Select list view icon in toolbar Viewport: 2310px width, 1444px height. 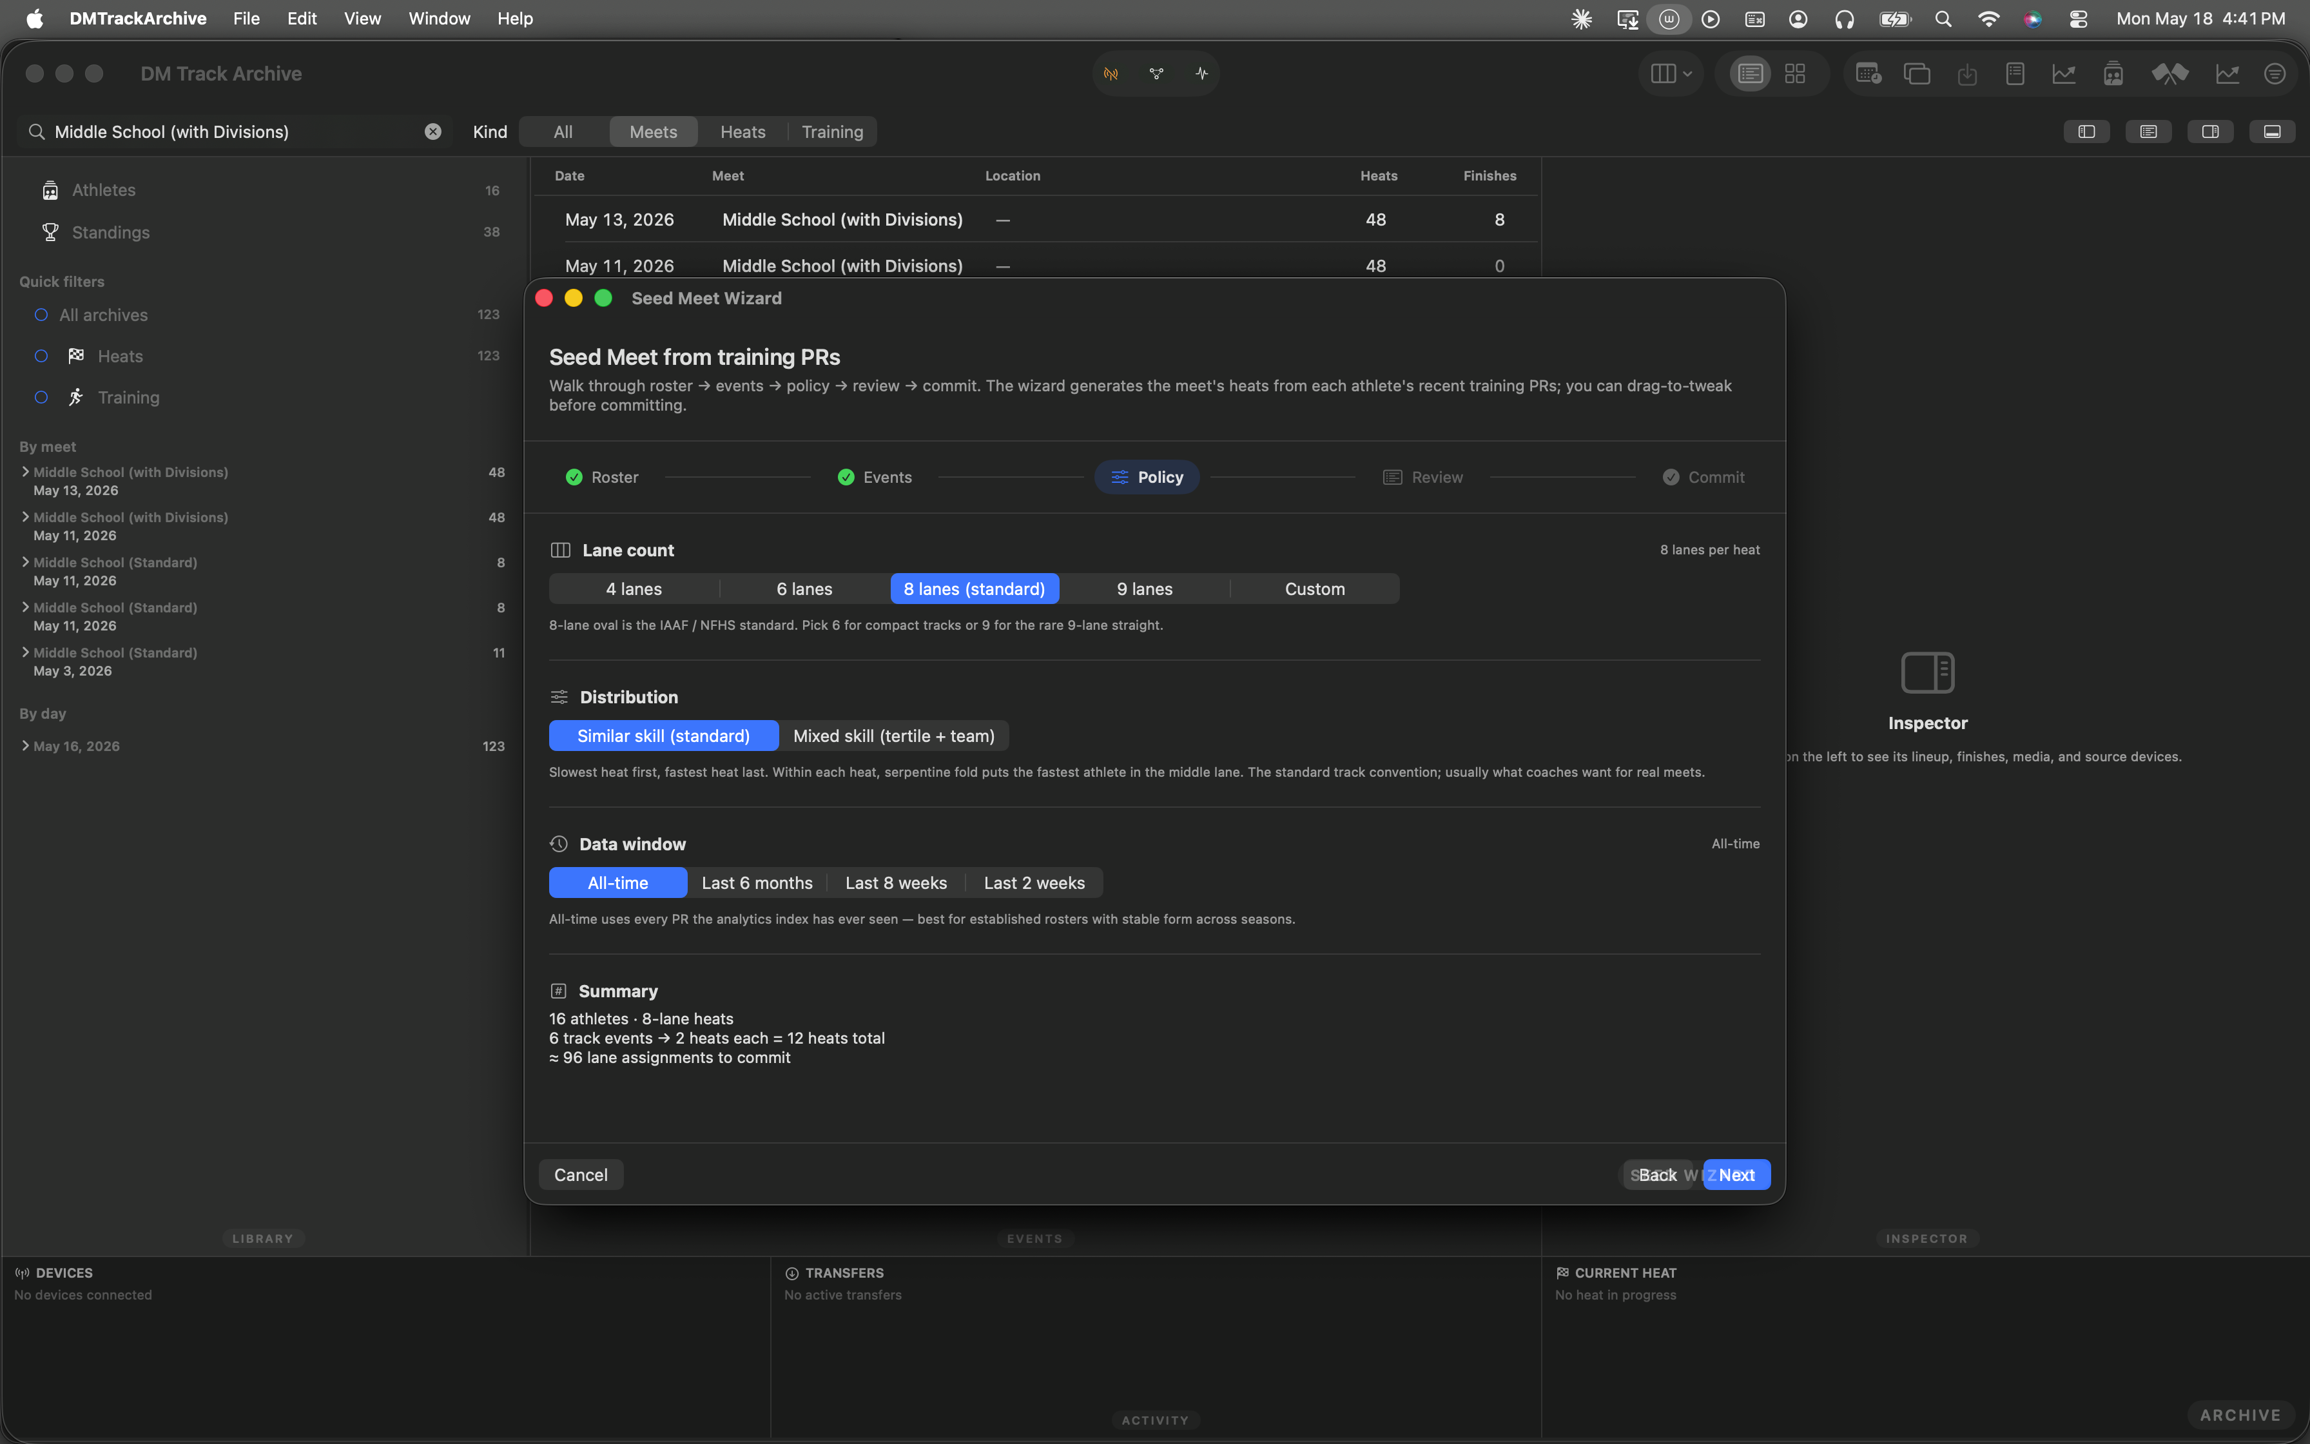[x=1749, y=73]
